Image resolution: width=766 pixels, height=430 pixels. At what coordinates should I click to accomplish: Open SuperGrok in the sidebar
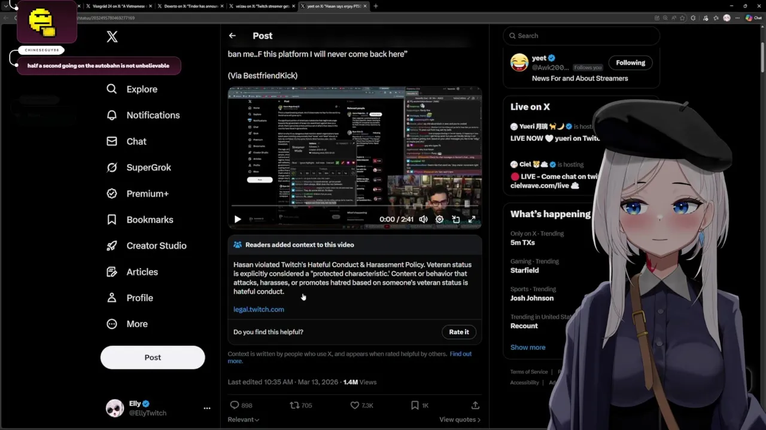pos(138,167)
